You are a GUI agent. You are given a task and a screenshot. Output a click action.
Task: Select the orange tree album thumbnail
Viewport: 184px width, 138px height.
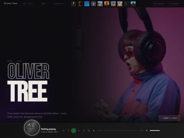pyautogui.click(x=80, y=4)
